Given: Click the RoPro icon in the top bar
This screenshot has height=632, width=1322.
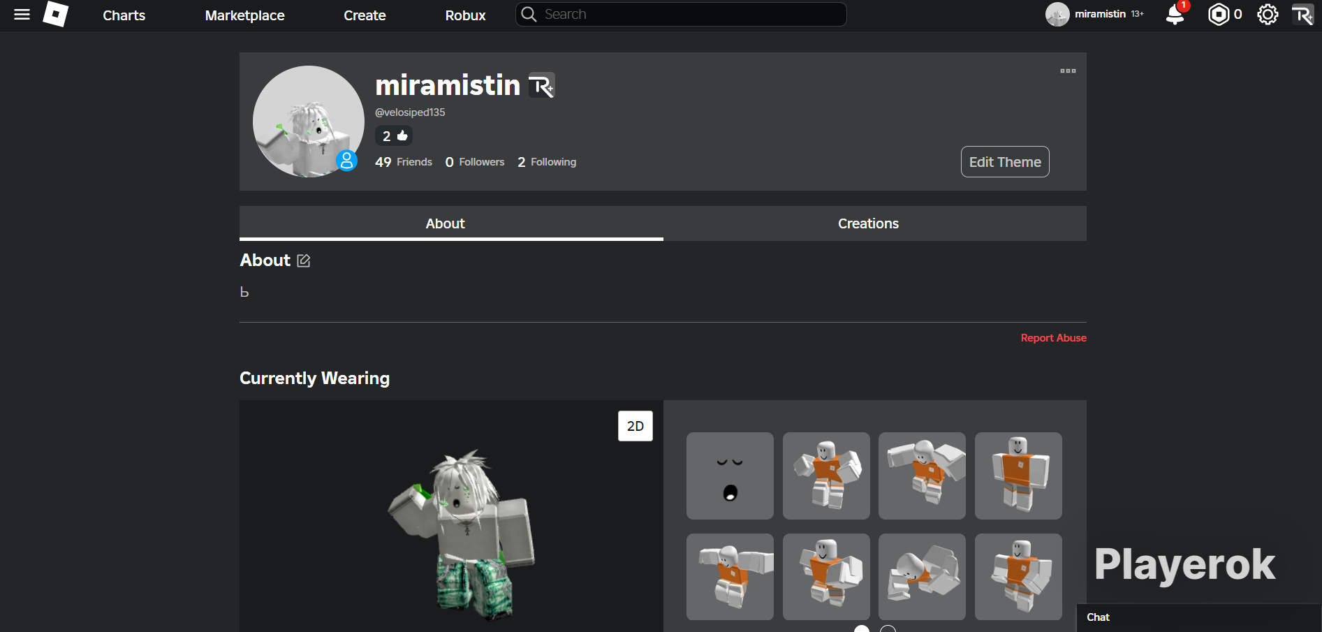Looking at the screenshot, I should 1302,15.
